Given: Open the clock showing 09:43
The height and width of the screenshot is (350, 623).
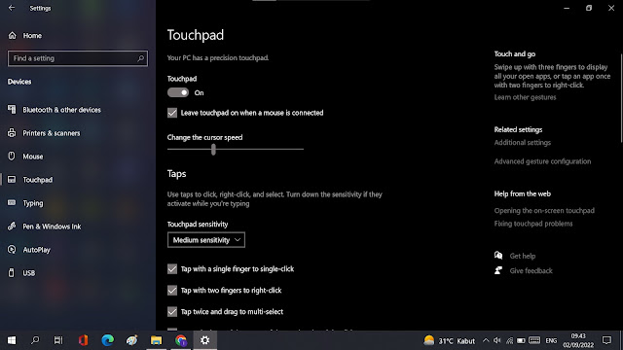Looking at the screenshot, I should [x=578, y=340].
